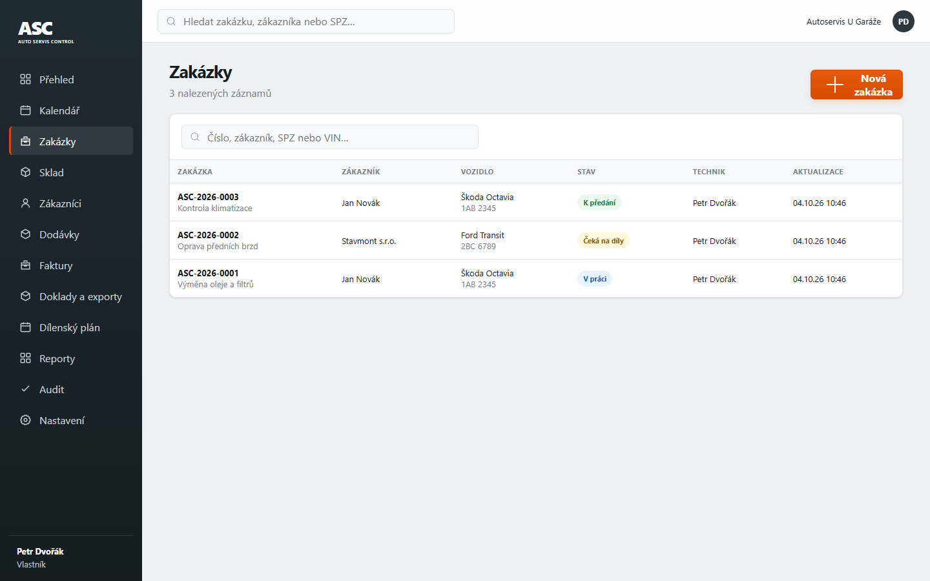This screenshot has height=581, width=930.
Task: Click the magnifier icon in orders filter field
Action: (195, 137)
